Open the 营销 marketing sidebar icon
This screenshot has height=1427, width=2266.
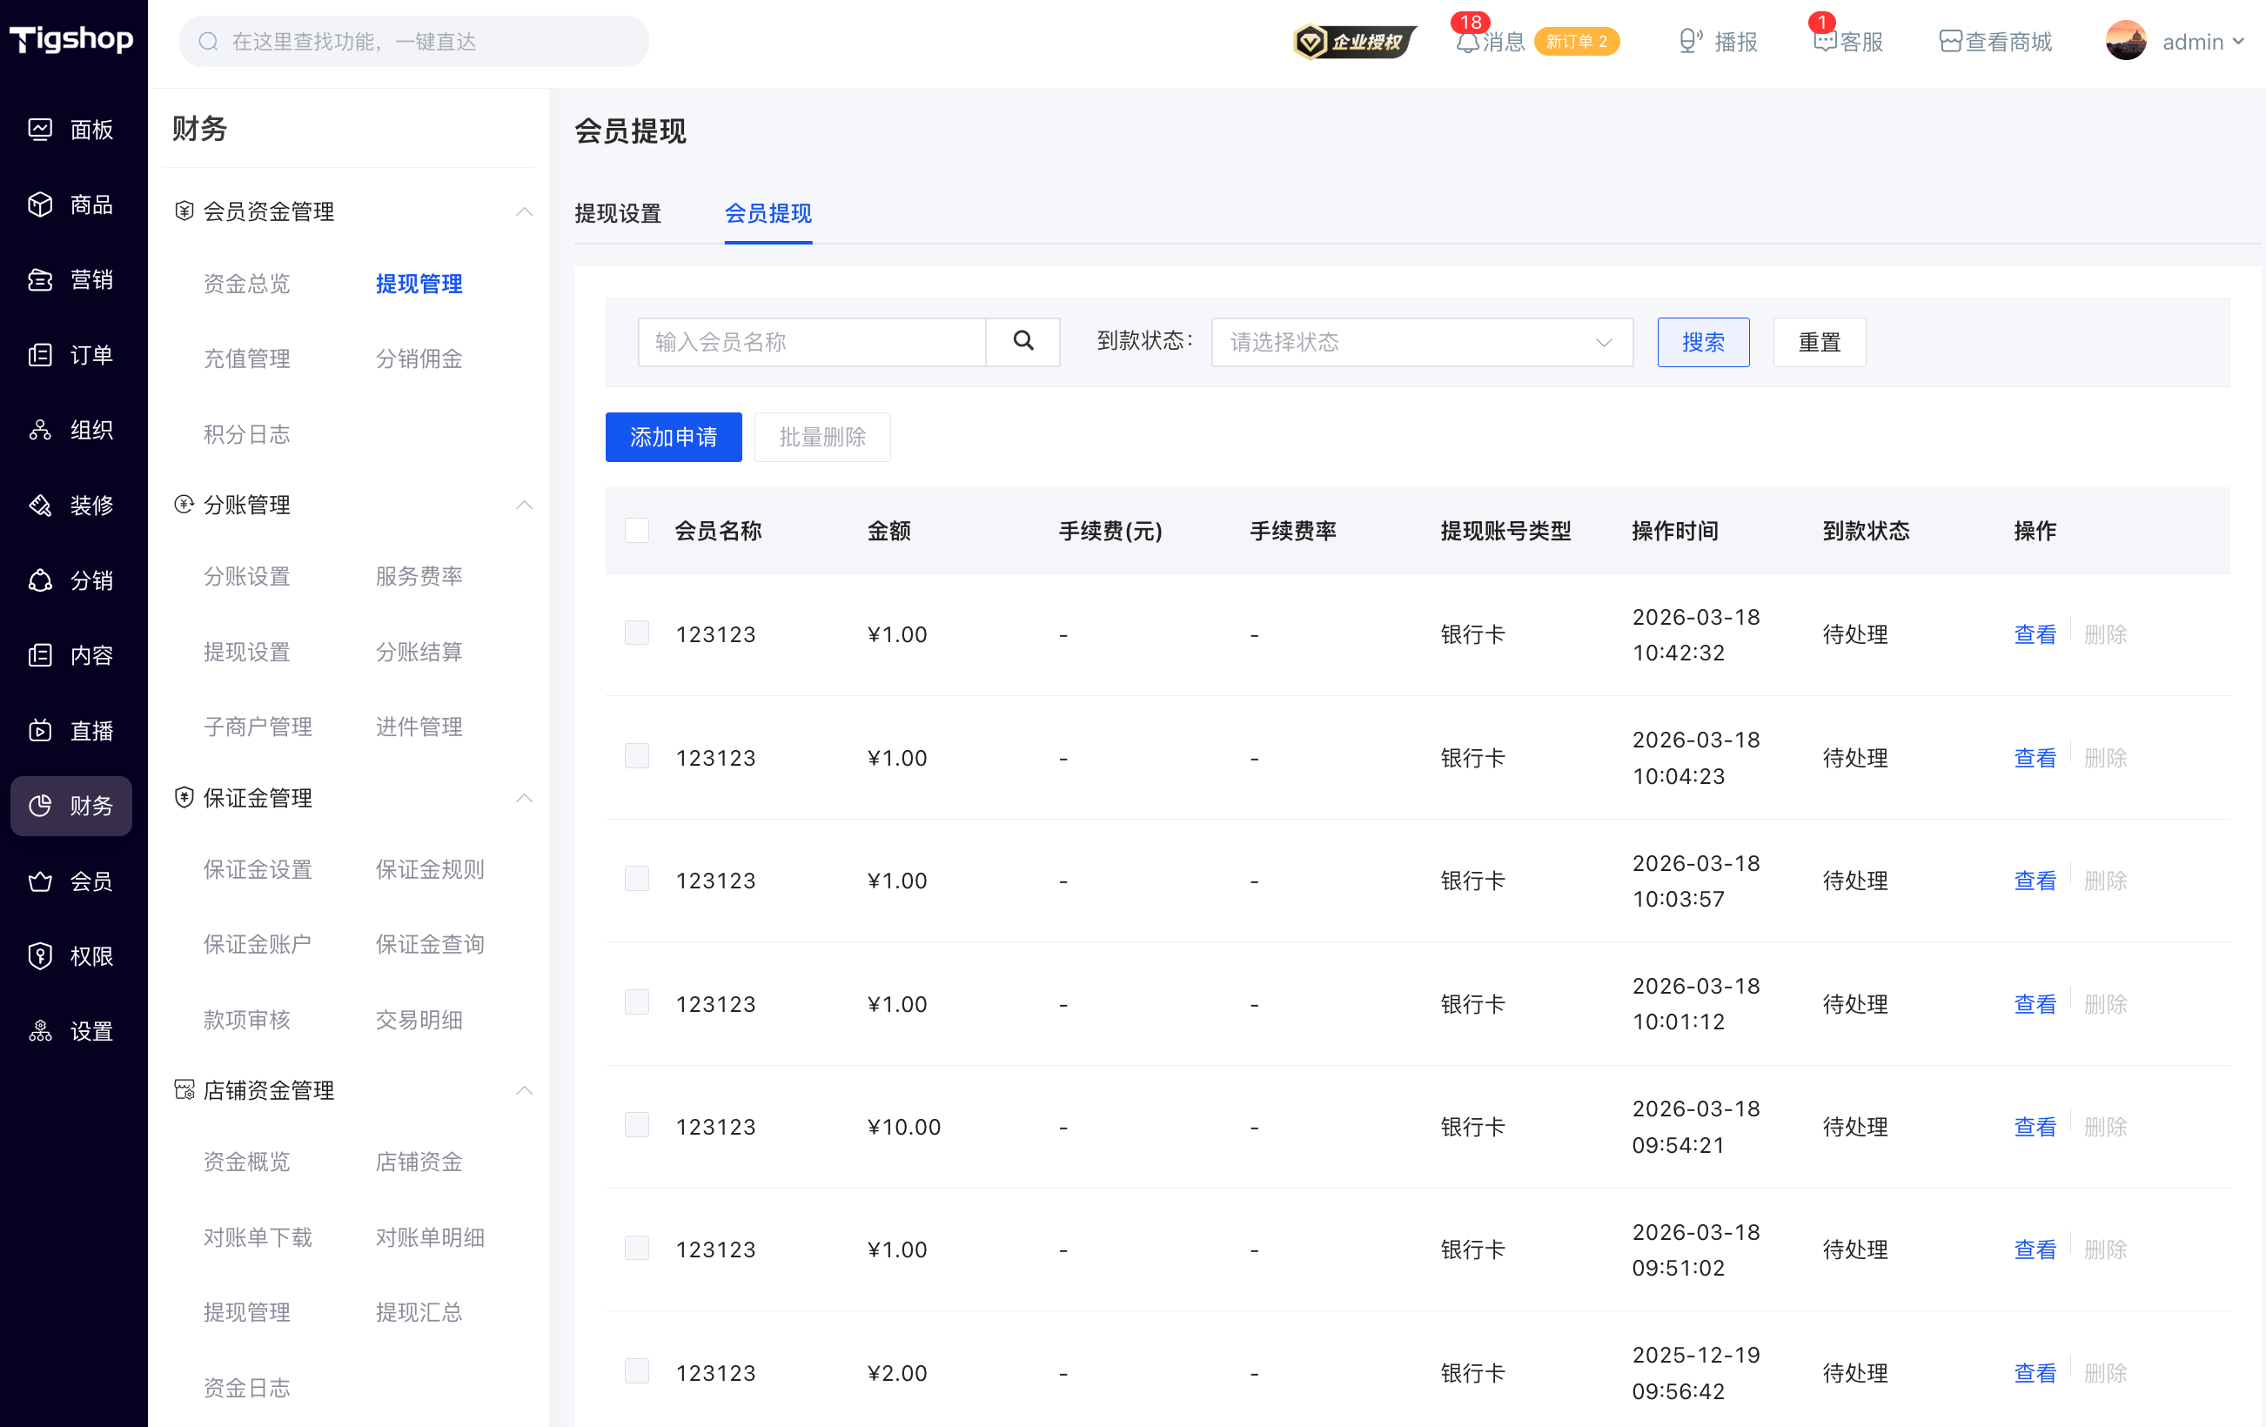39,279
